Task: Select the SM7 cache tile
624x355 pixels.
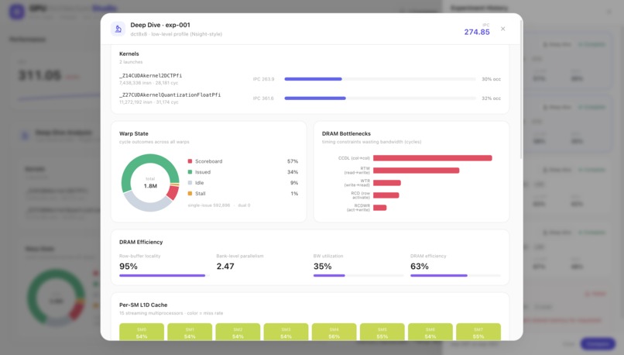Action: (x=478, y=332)
